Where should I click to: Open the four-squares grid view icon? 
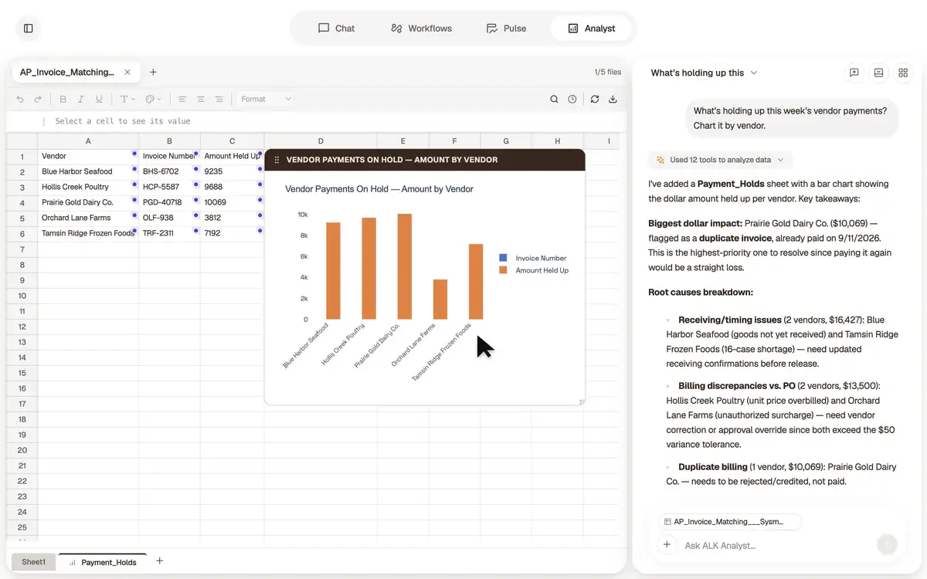[x=903, y=73]
